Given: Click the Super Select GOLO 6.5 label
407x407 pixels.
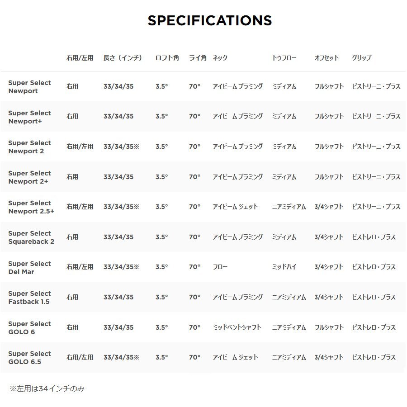Looking at the screenshot, I should point(29,357).
